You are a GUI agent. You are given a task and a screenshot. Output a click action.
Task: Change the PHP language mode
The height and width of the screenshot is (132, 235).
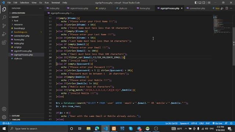208,123
